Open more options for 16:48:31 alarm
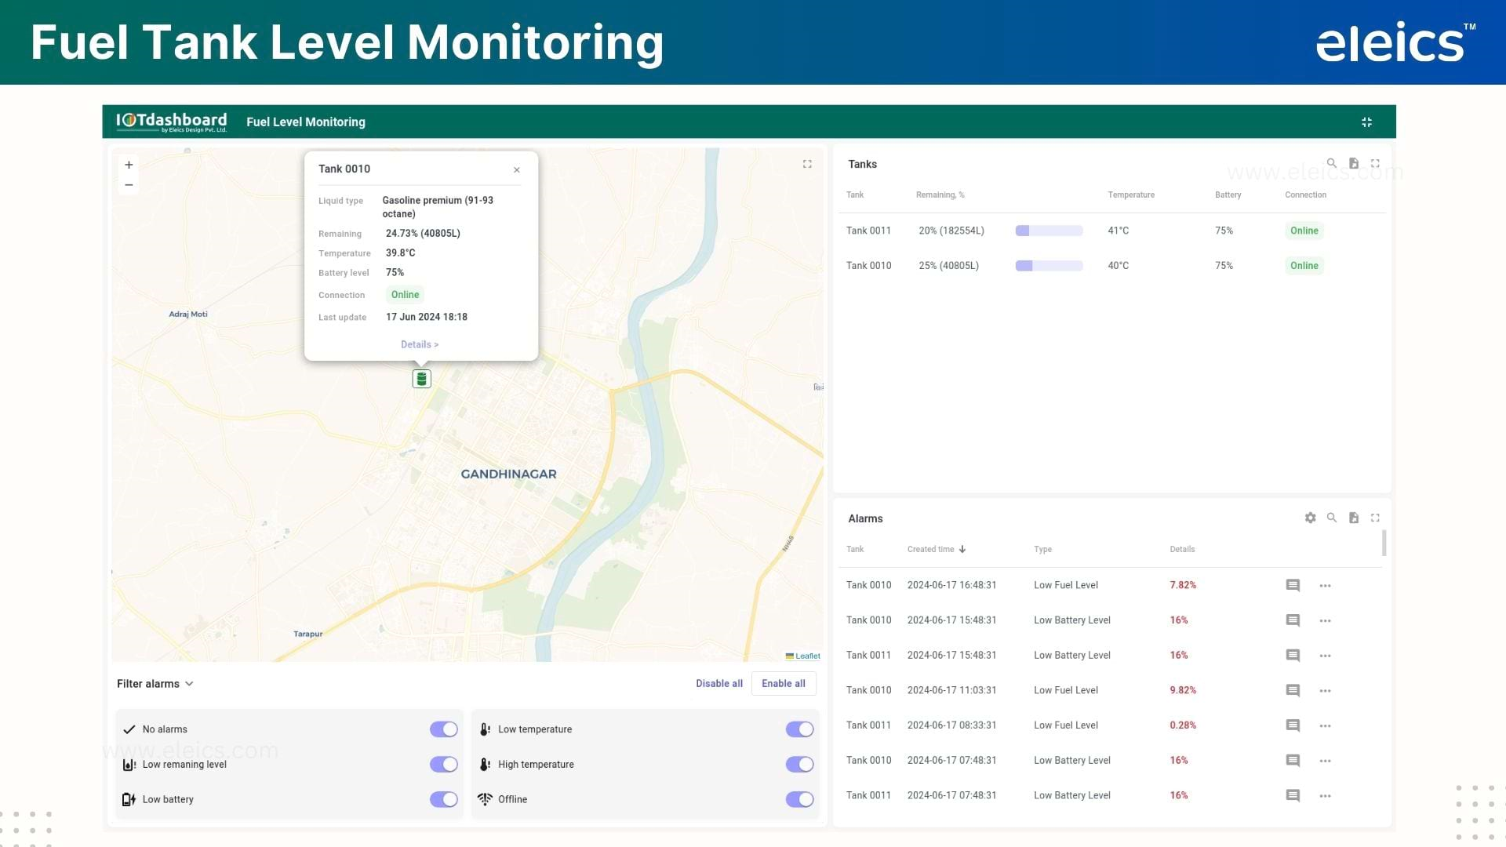The image size is (1506, 847). tap(1326, 586)
